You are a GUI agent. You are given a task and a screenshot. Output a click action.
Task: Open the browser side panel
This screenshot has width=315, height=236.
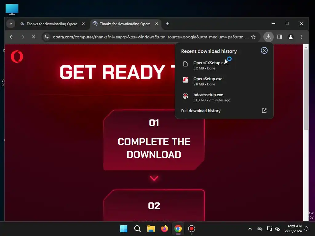click(x=280, y=37)
